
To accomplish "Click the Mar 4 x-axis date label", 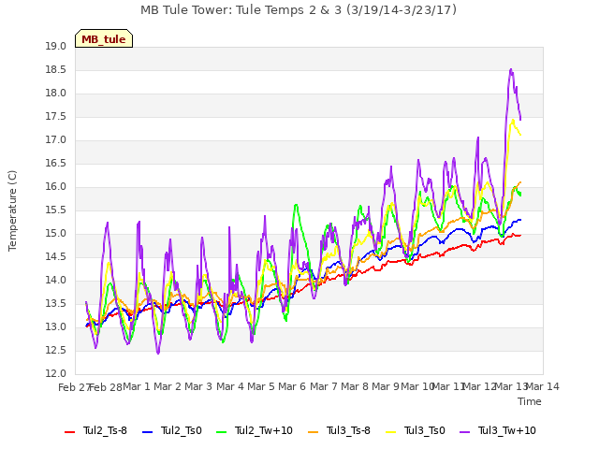I will (230, 386).
